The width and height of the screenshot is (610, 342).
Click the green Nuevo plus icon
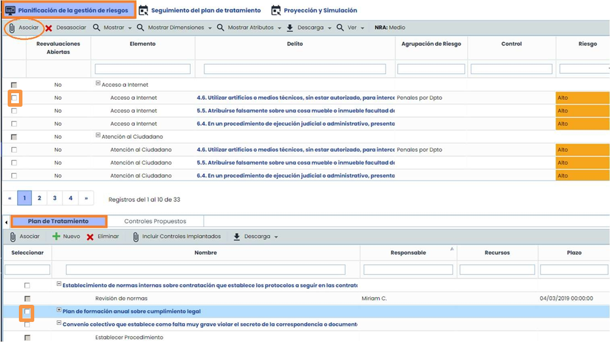[57, 236]
